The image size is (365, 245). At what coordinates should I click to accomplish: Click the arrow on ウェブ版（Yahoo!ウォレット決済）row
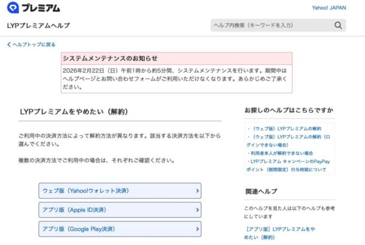coord(197,191)
